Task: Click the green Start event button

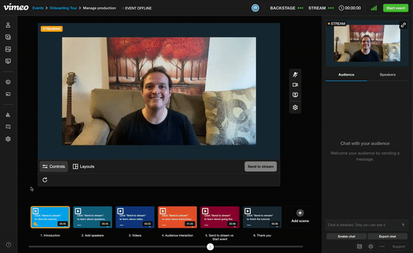Action: [x=396, y=8]
